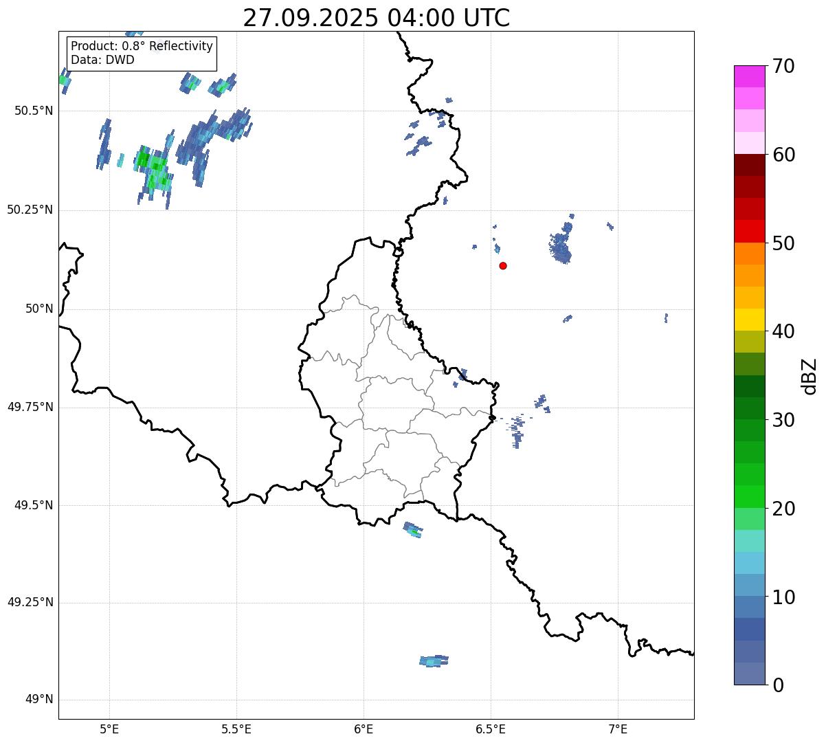Image resolution: width=826 pixels, height=743 pixels.
Task: Click the 49.25°N latitude label
Action: coord(30,603)
